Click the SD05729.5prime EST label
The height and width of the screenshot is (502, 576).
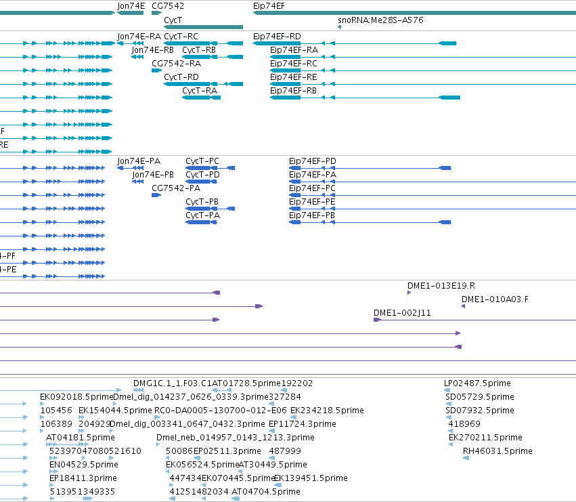(x=480, y=397)
